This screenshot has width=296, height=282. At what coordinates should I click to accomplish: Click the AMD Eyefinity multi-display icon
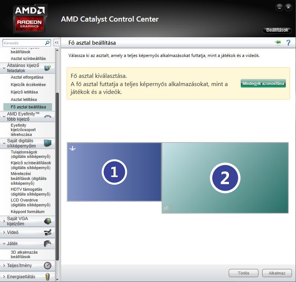(48, 117)
